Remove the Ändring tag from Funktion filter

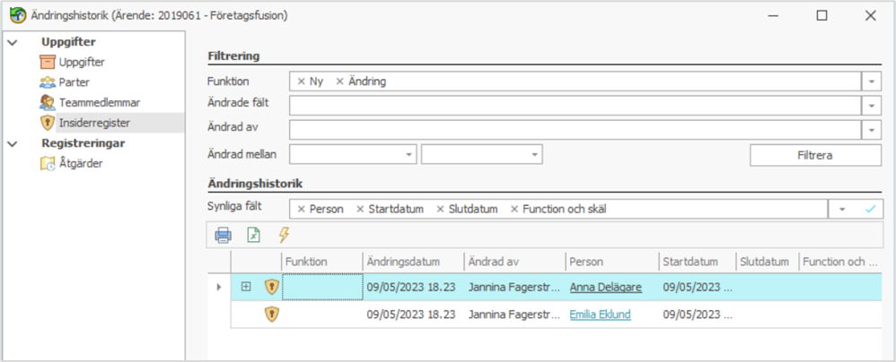point(340,82)
